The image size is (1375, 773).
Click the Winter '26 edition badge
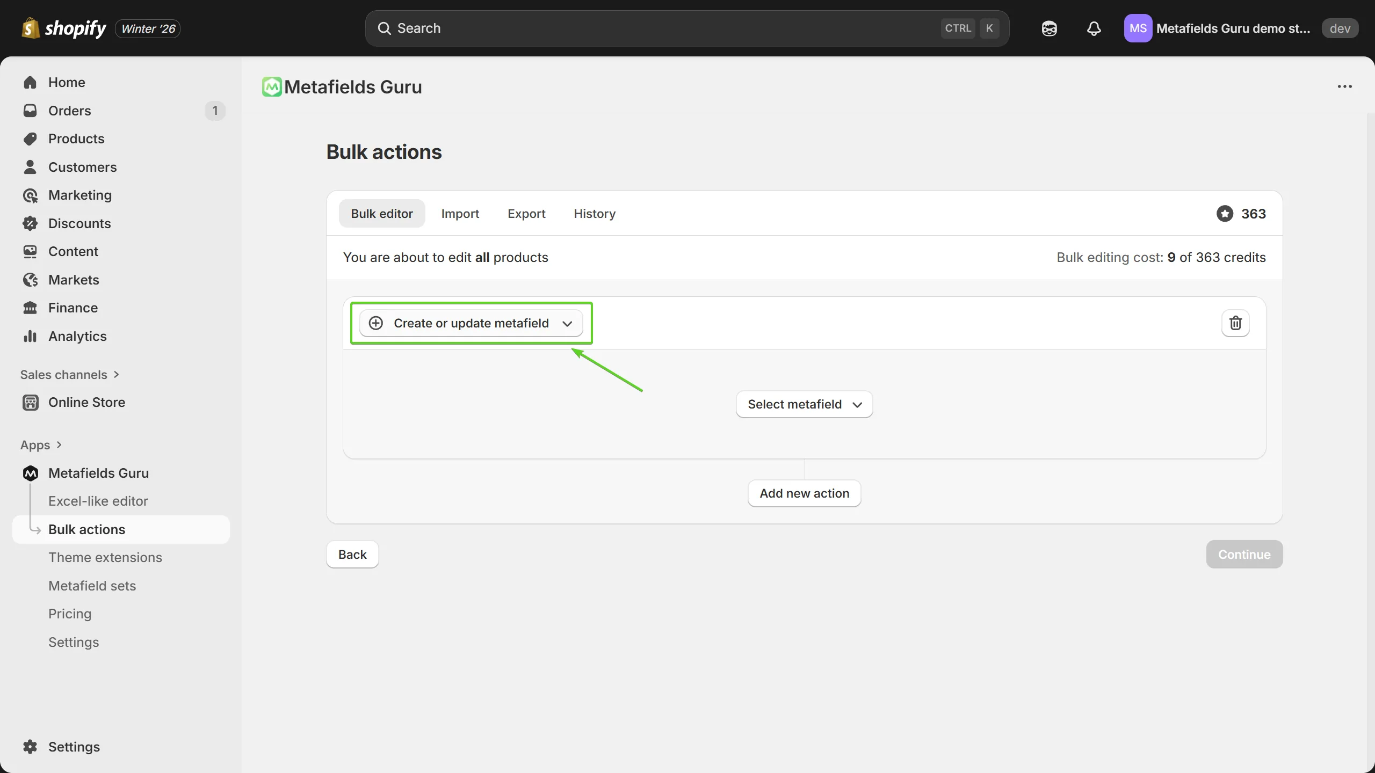tap(148, 28)
